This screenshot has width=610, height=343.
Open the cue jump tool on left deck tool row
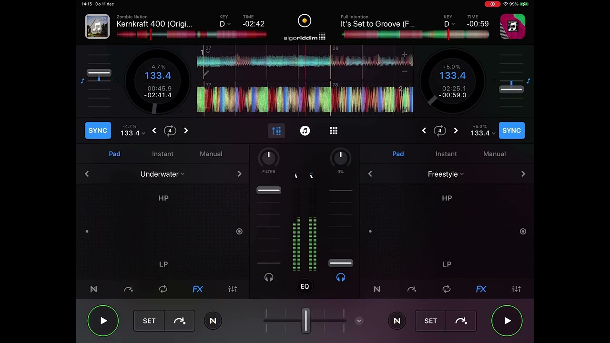(129, 289)
